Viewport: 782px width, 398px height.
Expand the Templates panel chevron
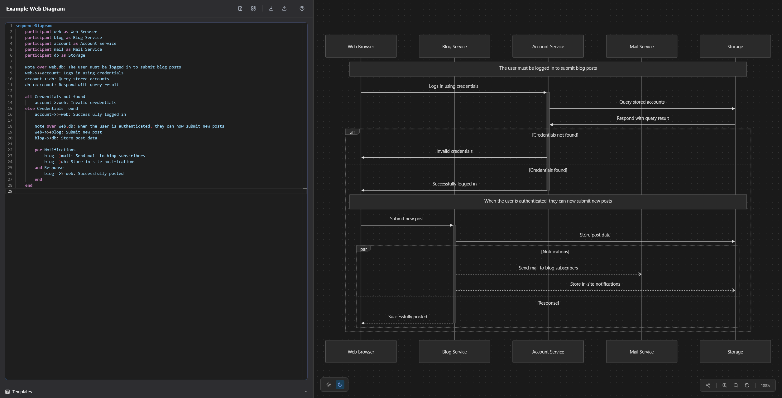pos(306,392)
